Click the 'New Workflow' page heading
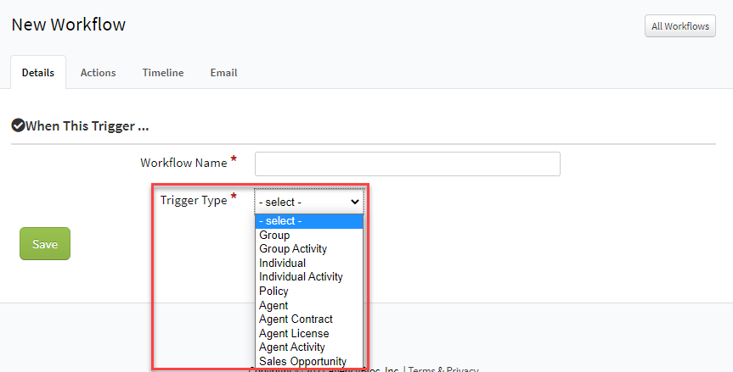 point(69,25)
